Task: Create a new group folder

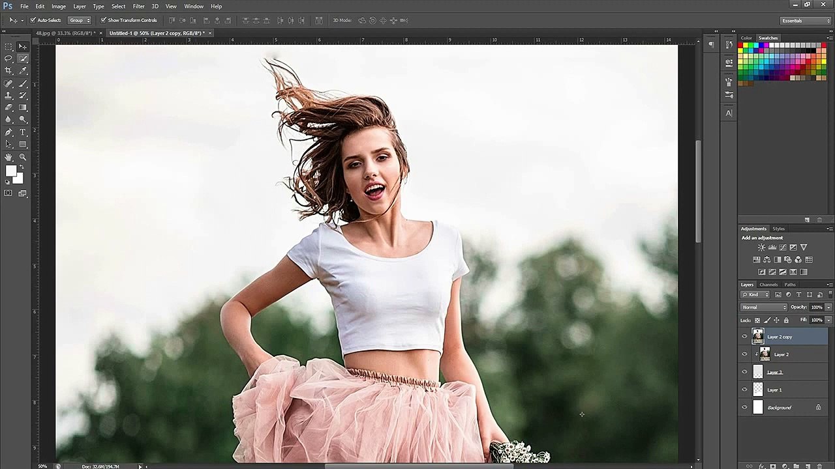Action: (797, 466)
